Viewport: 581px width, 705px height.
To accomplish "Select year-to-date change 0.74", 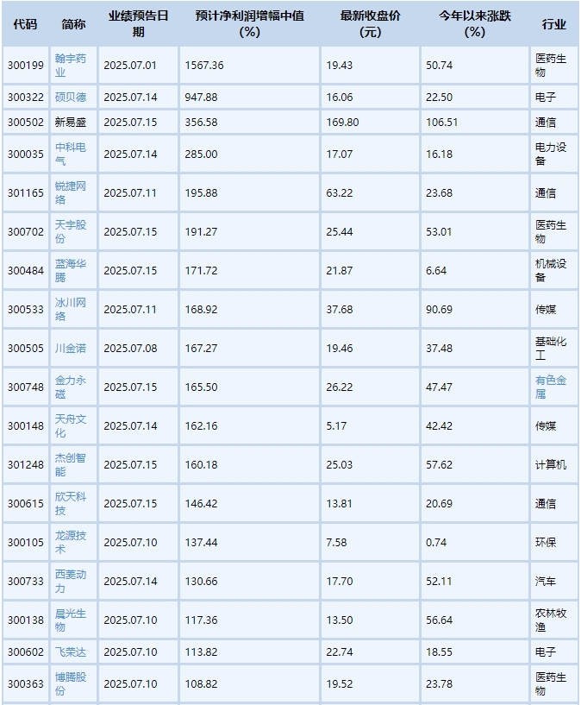I will [x=436, y=542].
